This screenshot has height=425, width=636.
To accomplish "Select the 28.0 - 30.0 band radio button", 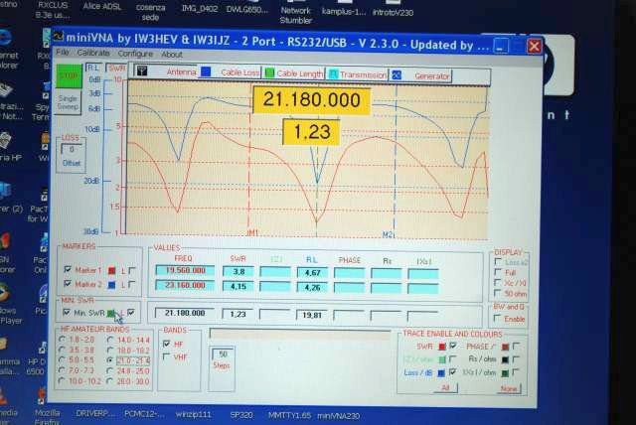I will (110, 381).
